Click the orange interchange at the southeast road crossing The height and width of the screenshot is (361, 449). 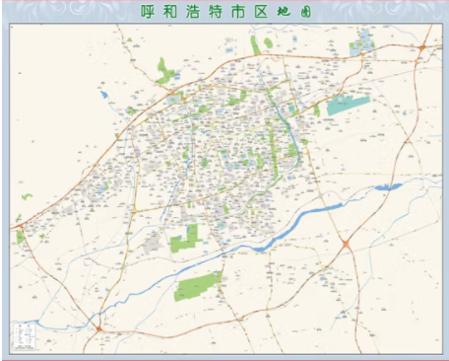coord(346,244)
